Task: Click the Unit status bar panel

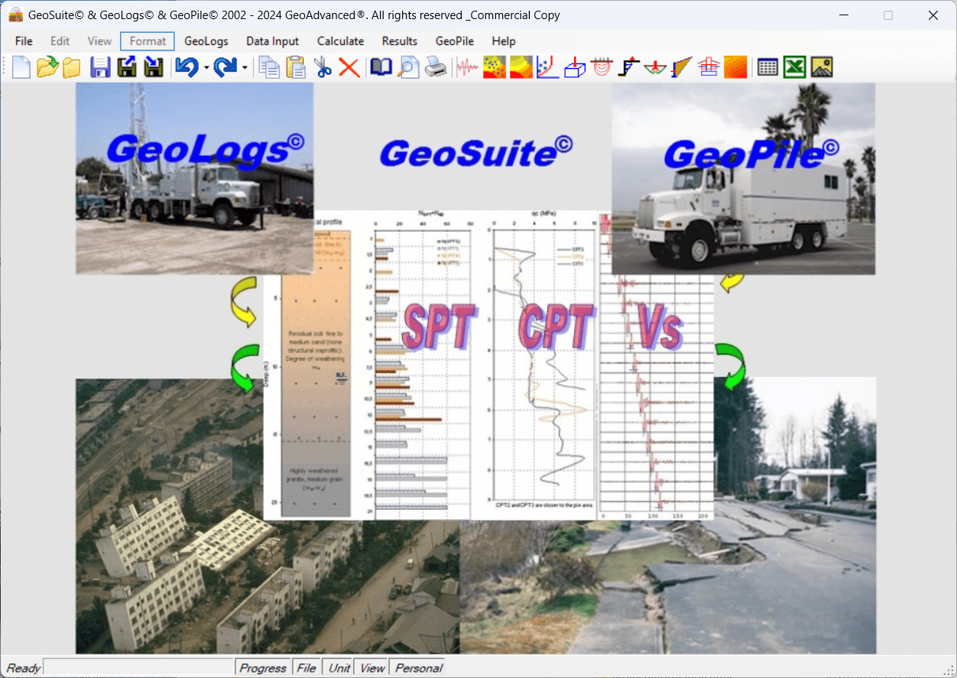Action: 339,667
